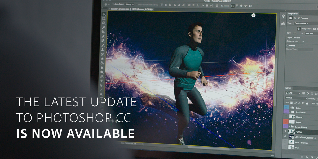Screen dimensions: 318x159
Task: Filter layers by pixel layers icon
Action: [x=304, y=94]
